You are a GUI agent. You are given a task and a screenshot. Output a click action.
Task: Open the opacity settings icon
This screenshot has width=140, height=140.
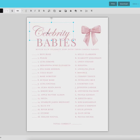click(76, 11)
